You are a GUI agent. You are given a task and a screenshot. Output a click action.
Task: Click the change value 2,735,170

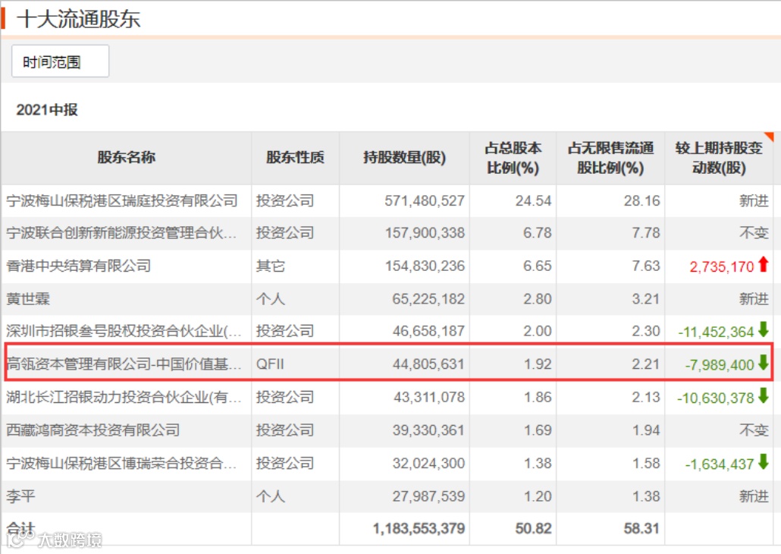tap(722, 267)
